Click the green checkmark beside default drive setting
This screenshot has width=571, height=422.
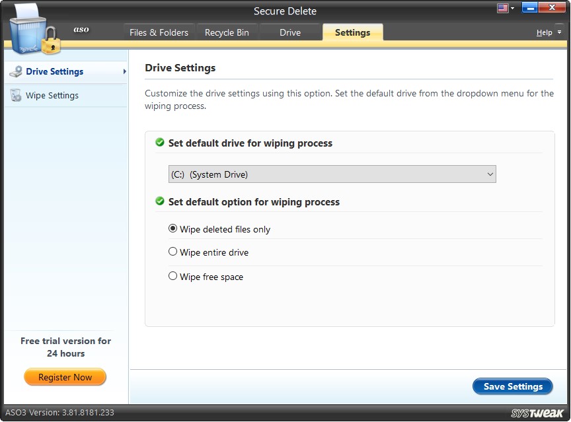[x=159, y=143]
